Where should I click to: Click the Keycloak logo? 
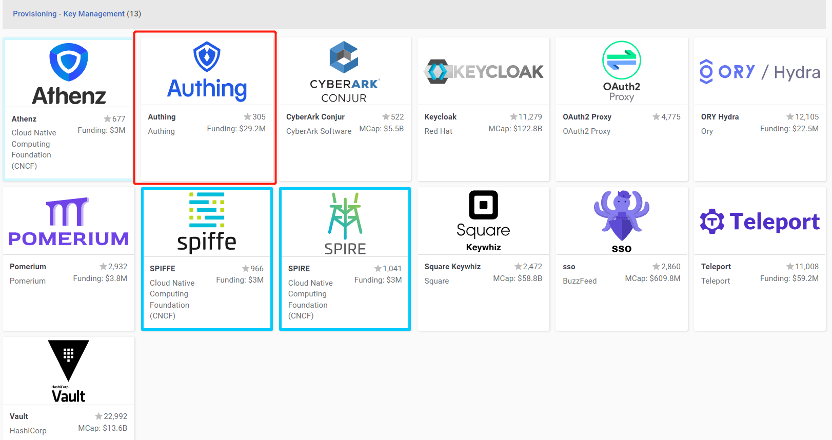point(484,72)
